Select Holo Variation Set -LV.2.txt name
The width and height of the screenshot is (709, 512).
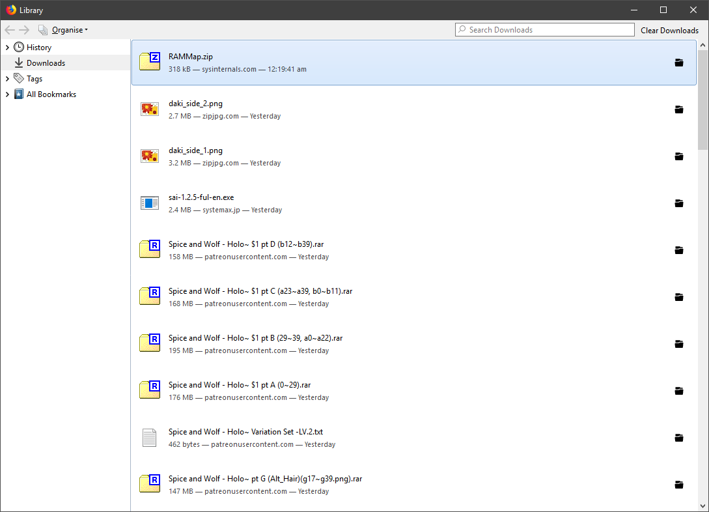(245, 432)
